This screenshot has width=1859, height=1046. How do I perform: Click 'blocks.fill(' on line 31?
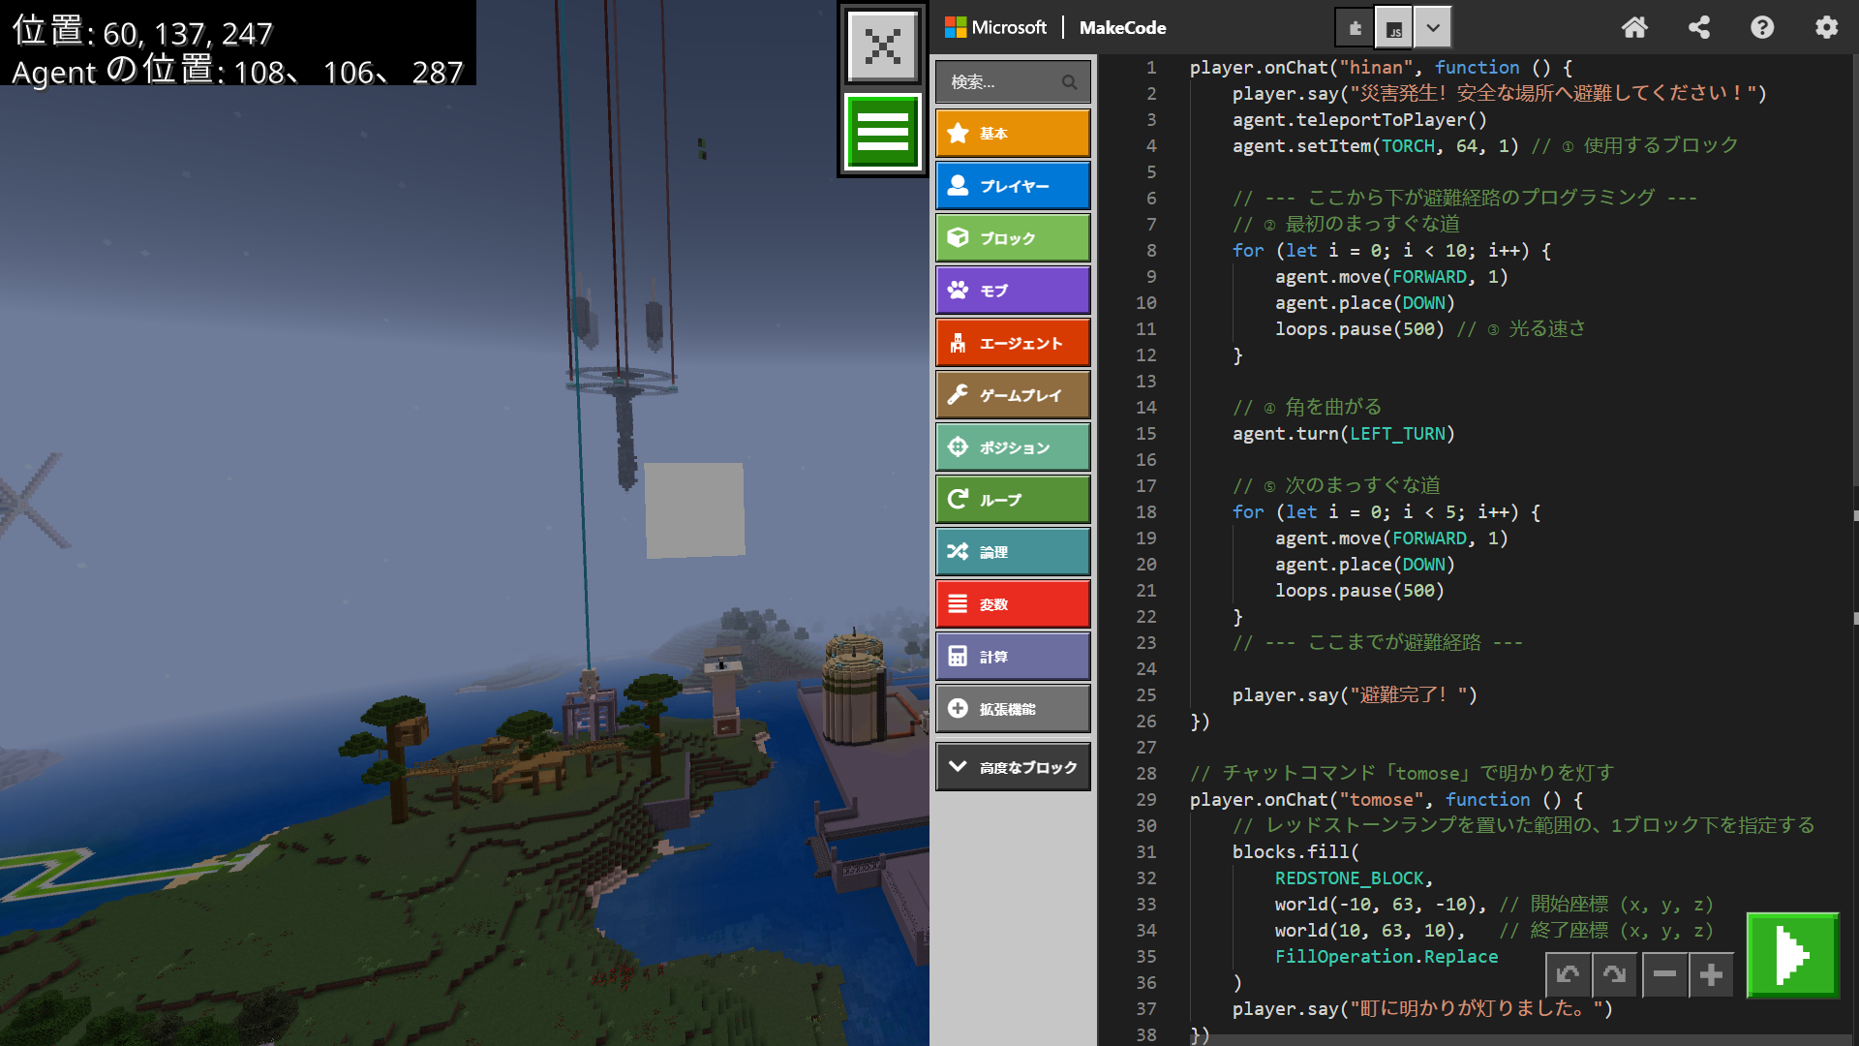[x=1295, y=851]
